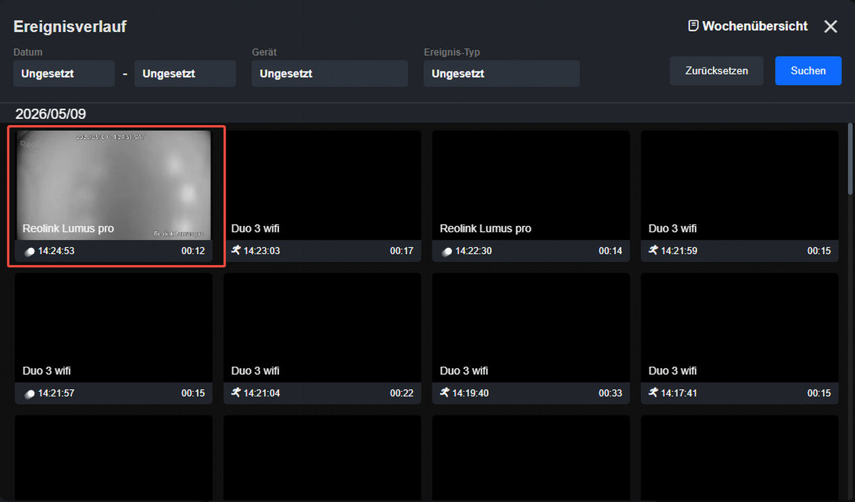This screenshot has height=502, width=855.
Task: Click the Zurücksetzen button
Action: [x=716, y=71]
